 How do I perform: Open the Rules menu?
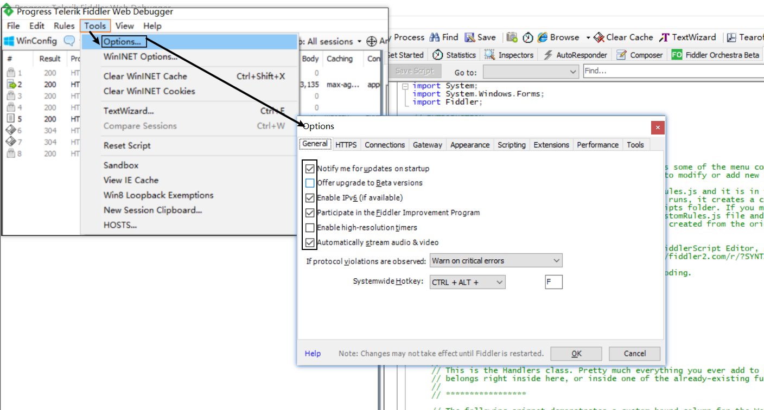pos(64,25)
